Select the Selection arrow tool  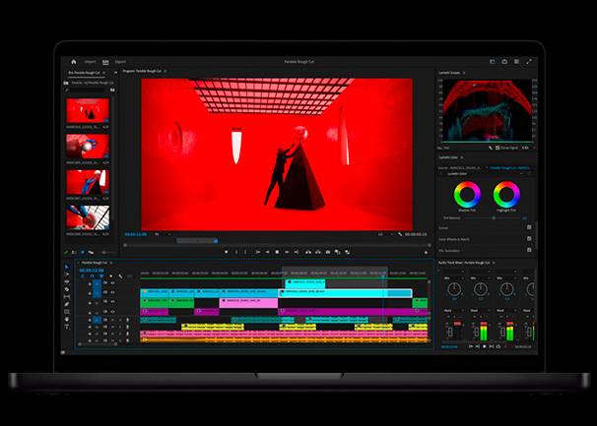(67, 267)
